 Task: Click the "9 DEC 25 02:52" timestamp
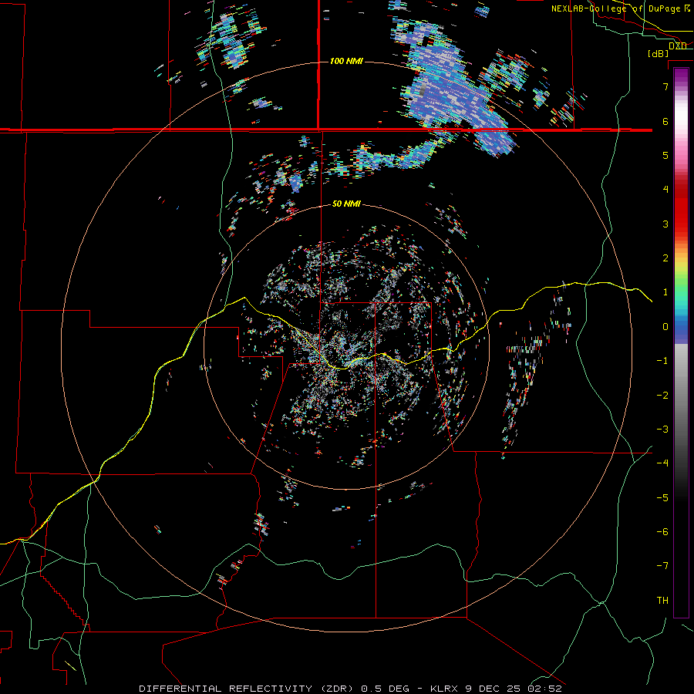pyautogui.click(x=514, y=689)
